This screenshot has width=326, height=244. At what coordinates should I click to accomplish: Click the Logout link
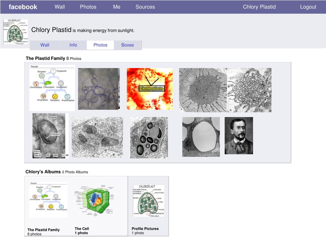coord(308,7)
